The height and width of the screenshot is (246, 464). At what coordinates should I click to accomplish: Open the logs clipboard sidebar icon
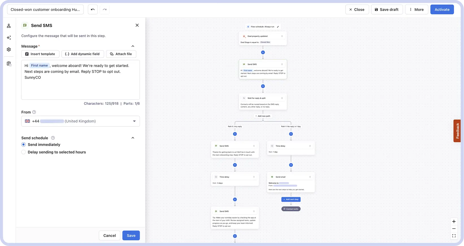tap(9, 64)
